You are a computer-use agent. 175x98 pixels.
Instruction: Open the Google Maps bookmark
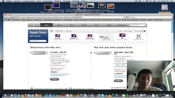(x=158, y=20)
